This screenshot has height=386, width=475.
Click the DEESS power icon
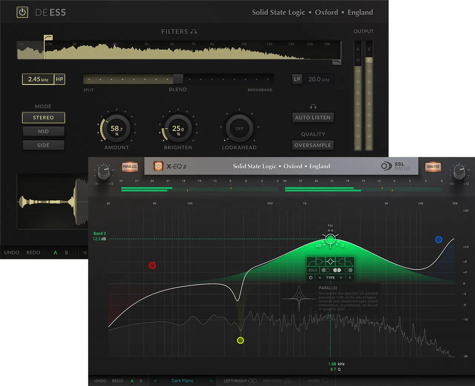point(23,12)
